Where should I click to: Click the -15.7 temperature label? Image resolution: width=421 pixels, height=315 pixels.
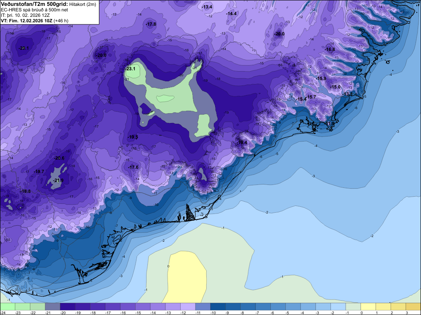311,97
